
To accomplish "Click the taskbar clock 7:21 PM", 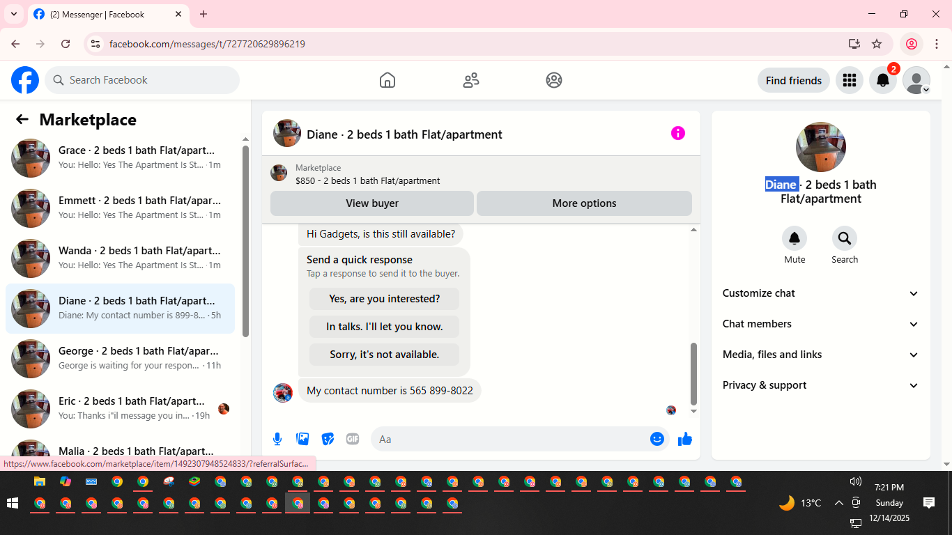I will pyautogui.click(x=889, y=488).
